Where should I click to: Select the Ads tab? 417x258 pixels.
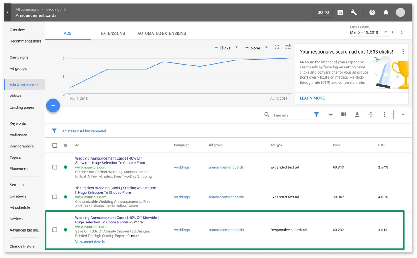click(68, 33)
